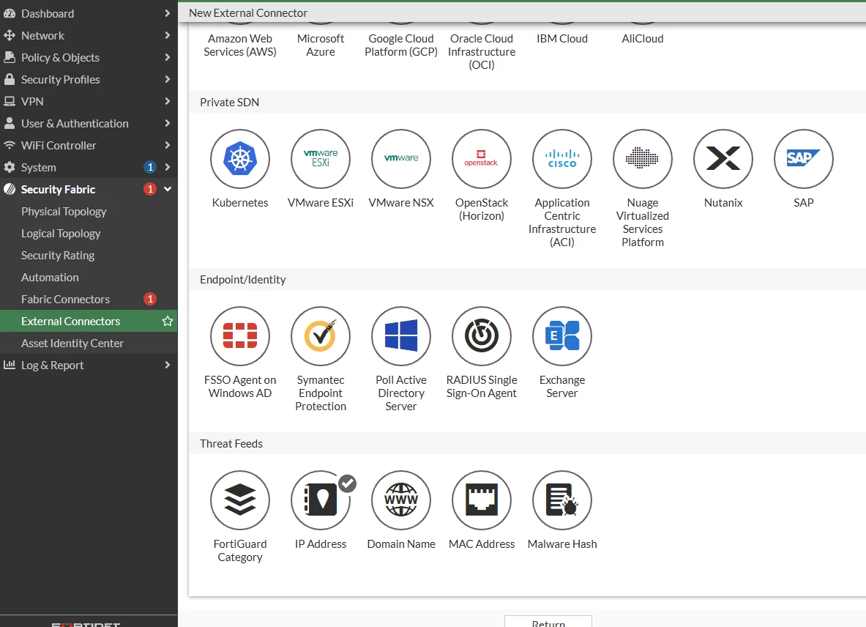
Task: Expand User & Authentication section
Action: point(89,124)
